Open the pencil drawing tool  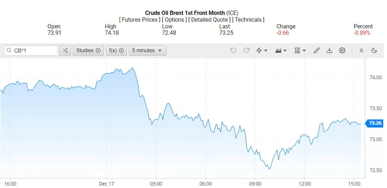click(316, 50)
